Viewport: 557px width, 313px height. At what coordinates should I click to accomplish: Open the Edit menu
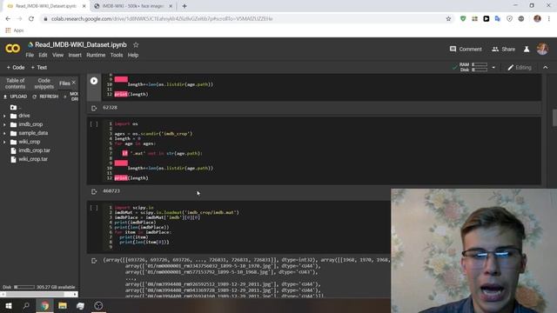coord(43,55)
